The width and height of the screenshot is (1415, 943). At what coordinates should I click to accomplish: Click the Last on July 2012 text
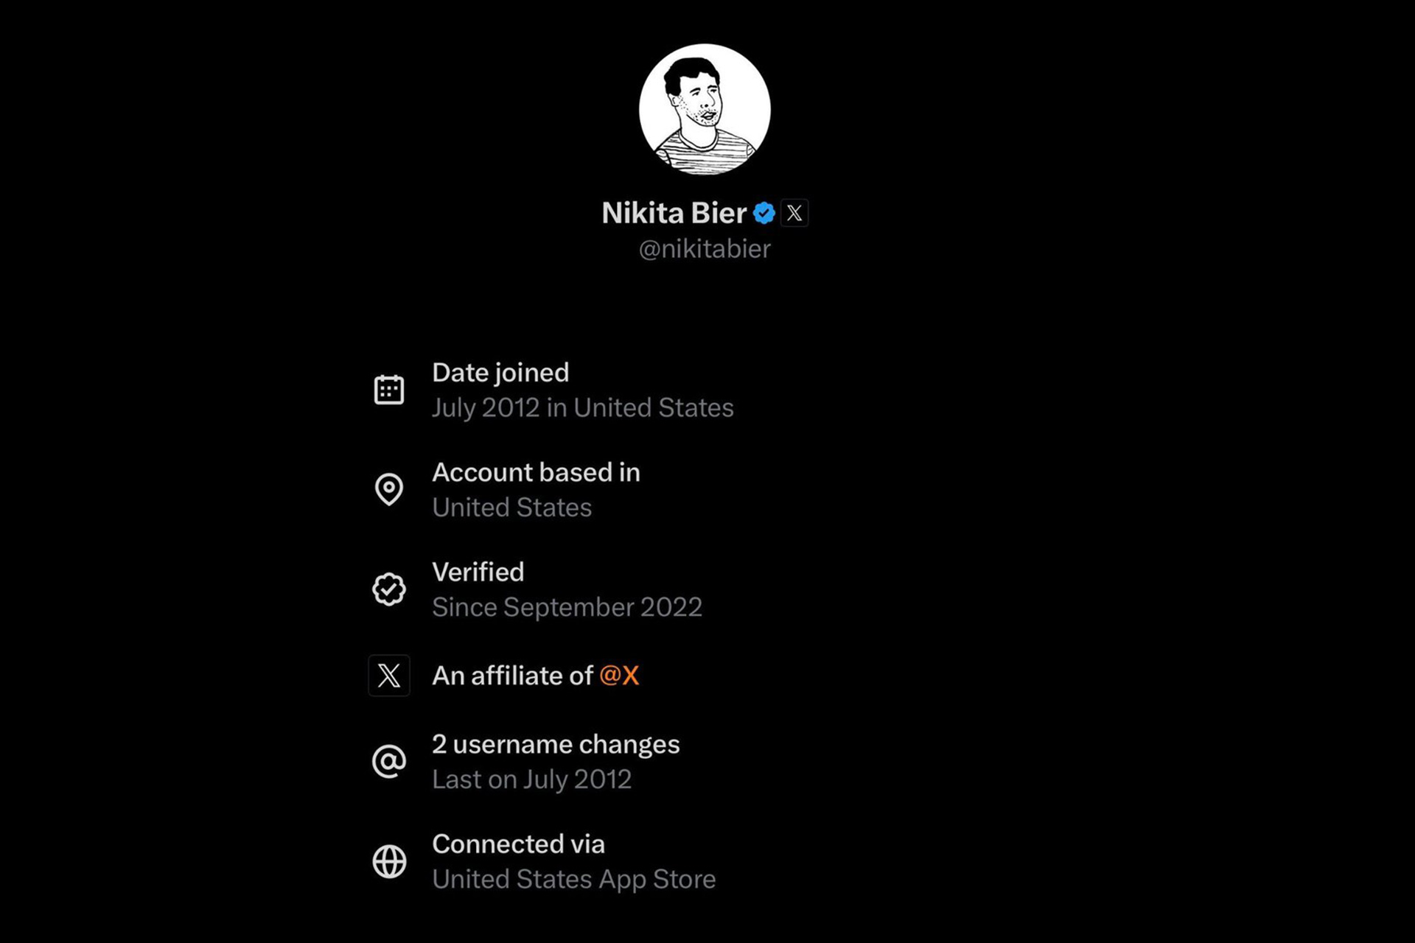point(531,779)
